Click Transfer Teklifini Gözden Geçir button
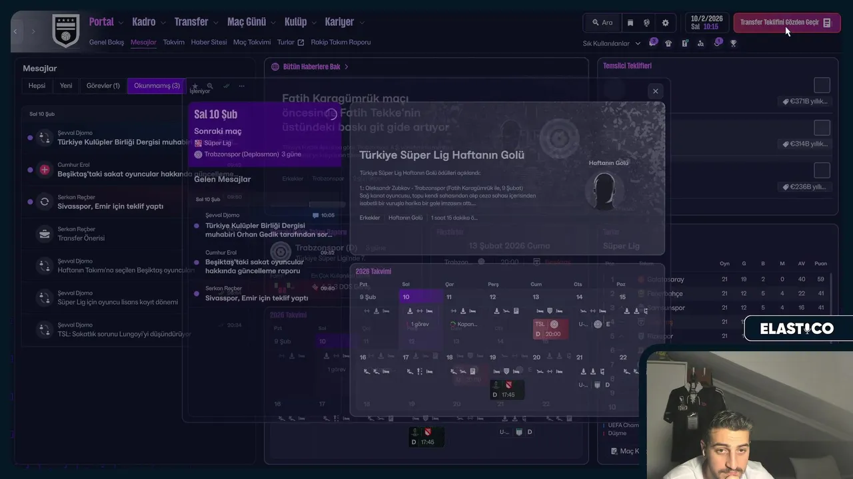The height and width of the screenshot is (479, 853). pos(787,23)
